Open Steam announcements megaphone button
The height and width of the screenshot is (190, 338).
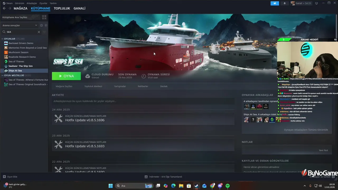tap(275, 3)
